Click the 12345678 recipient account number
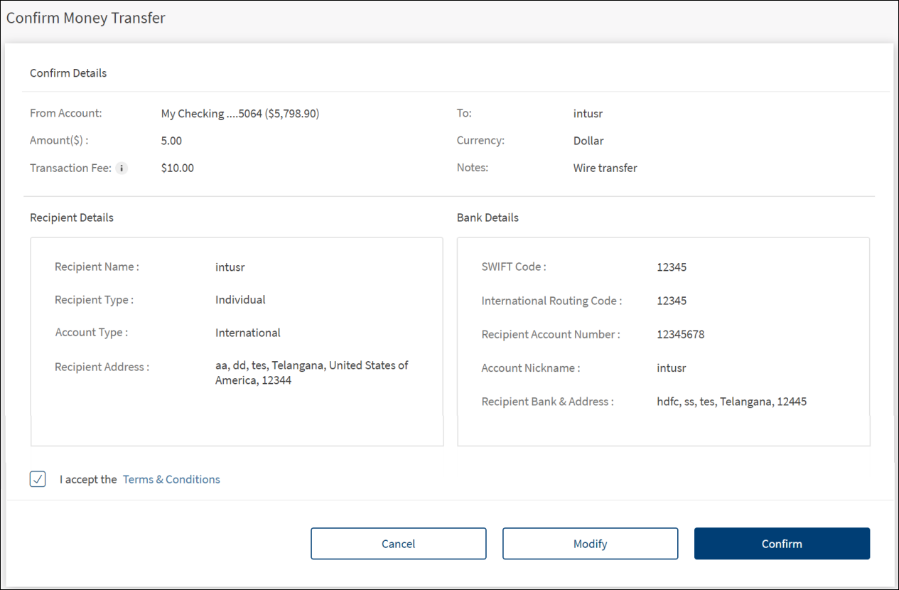 (680, 334)
